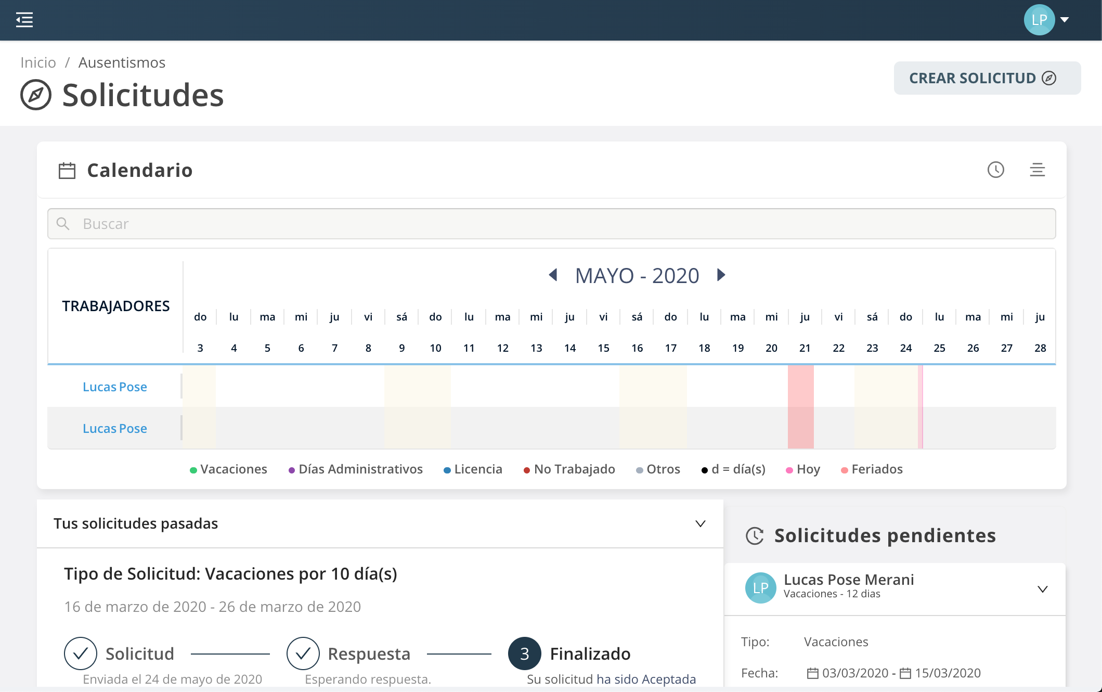Viewport: 1102px width, 692px height.
Task: Navigate to next month using right arrow
Action: (x=720, y=276)
